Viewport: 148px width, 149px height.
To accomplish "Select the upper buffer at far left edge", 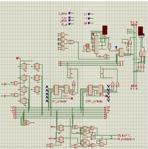I will [x=5, y=84].
